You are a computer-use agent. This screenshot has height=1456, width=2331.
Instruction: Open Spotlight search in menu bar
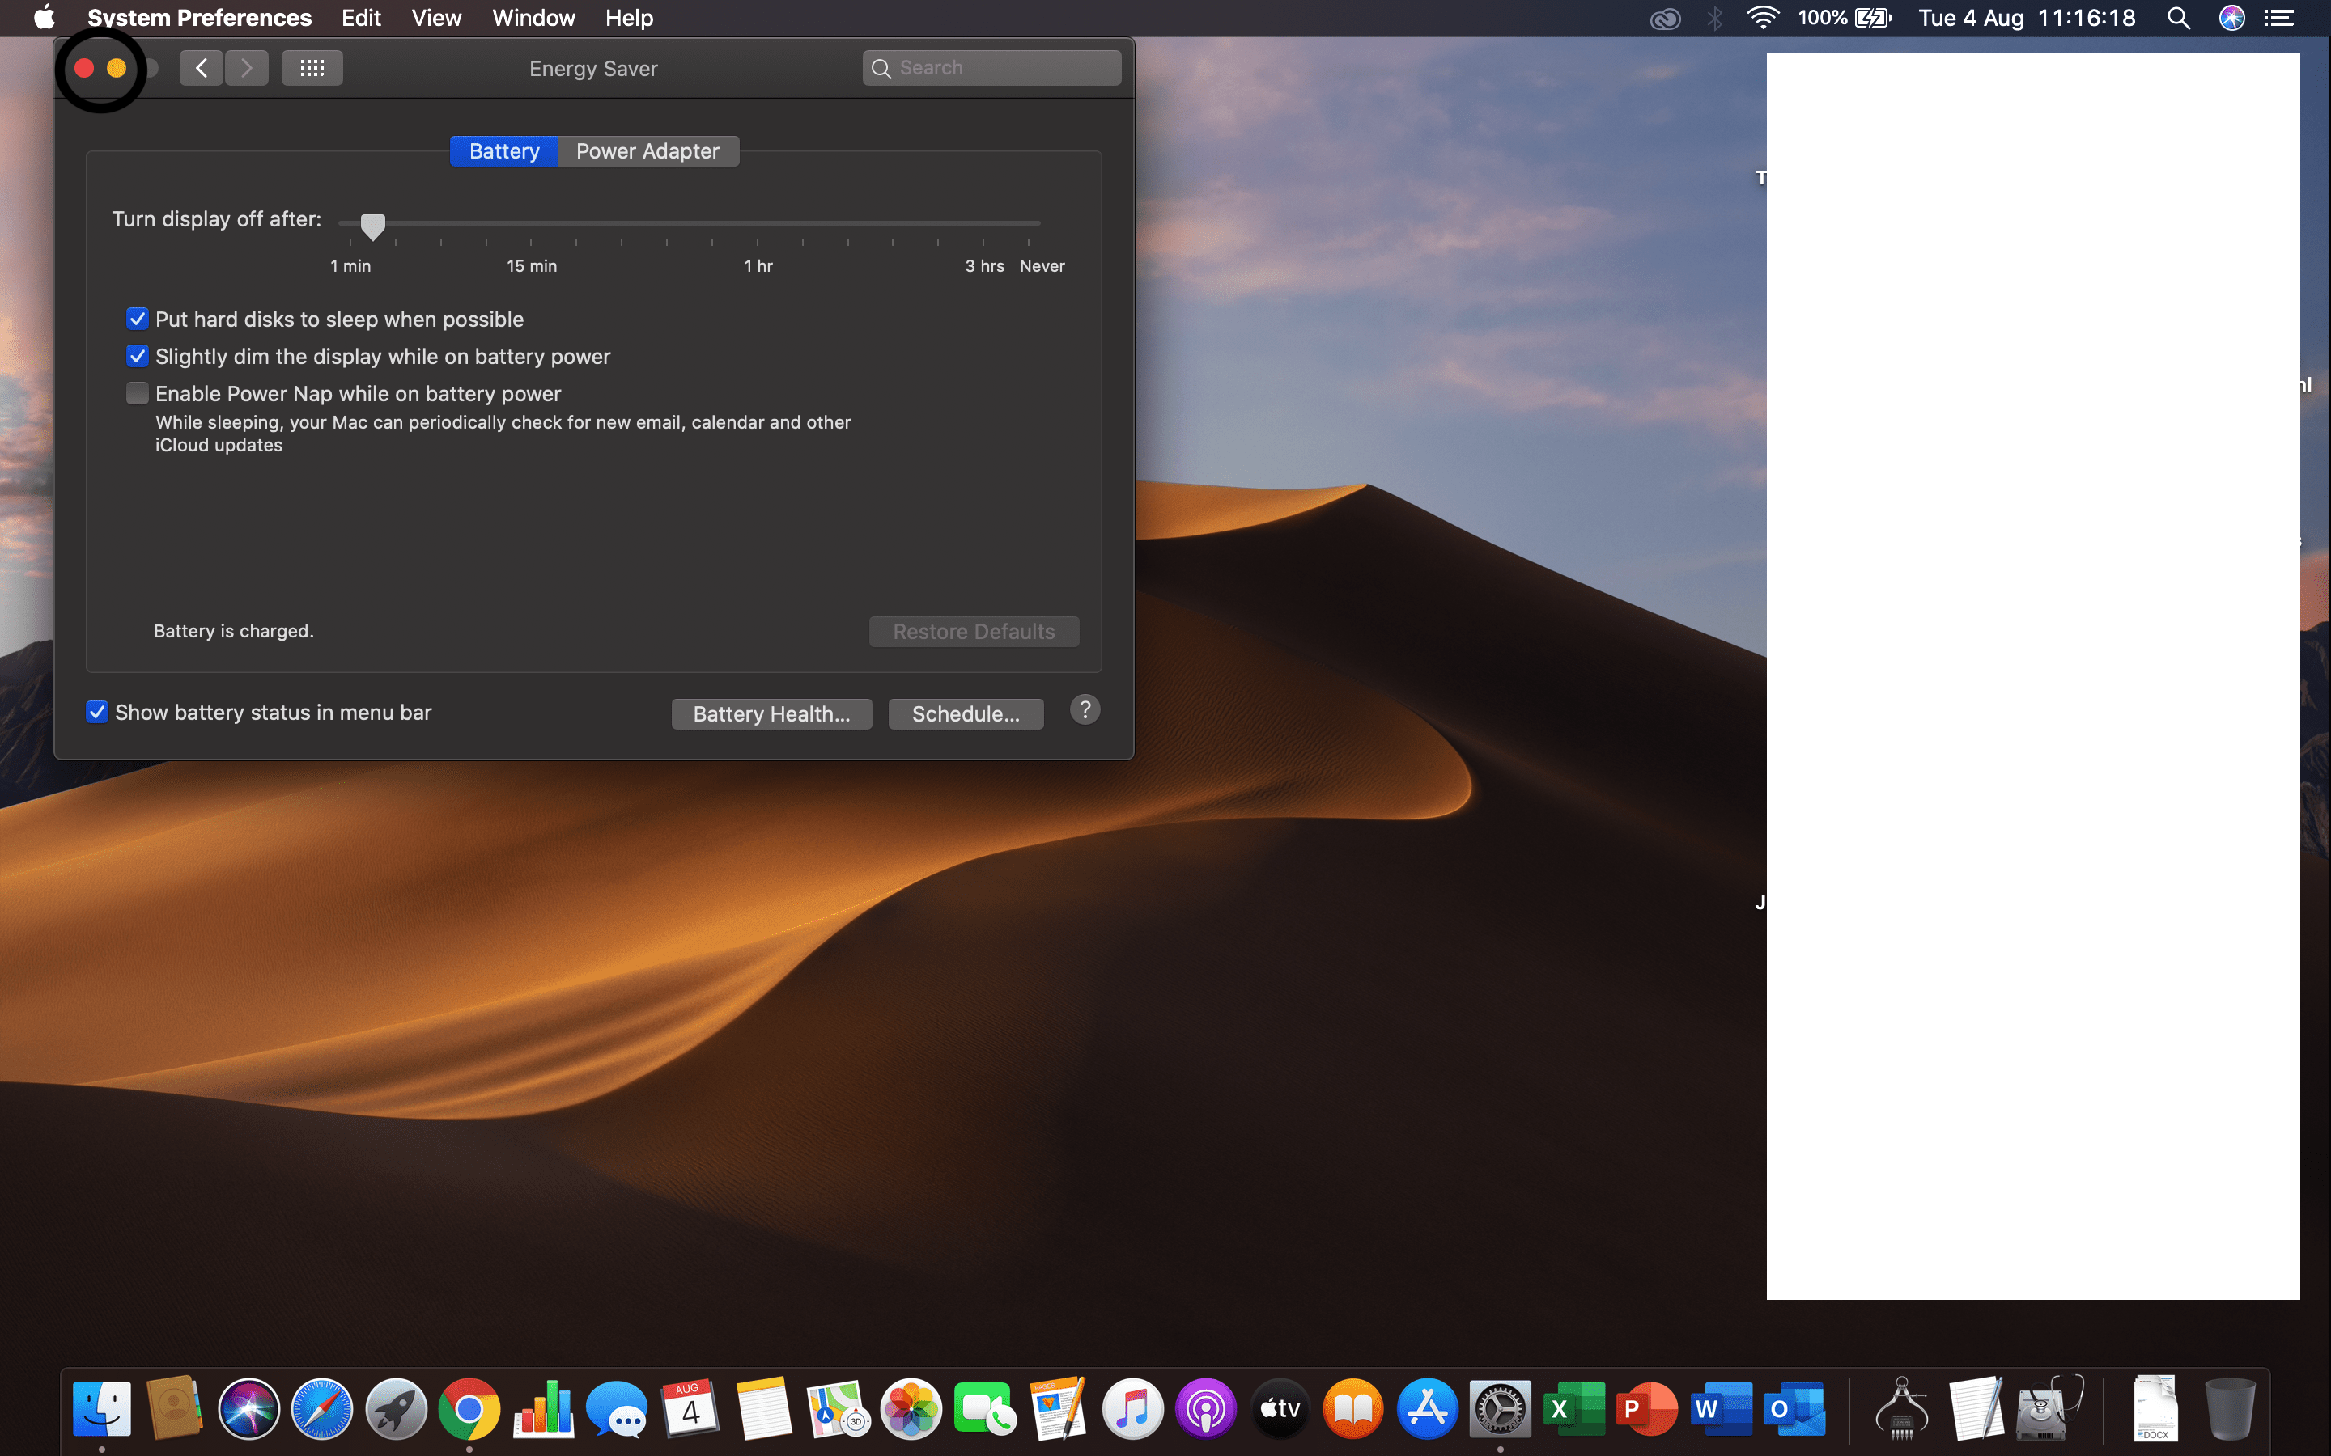pos(2178,19)
